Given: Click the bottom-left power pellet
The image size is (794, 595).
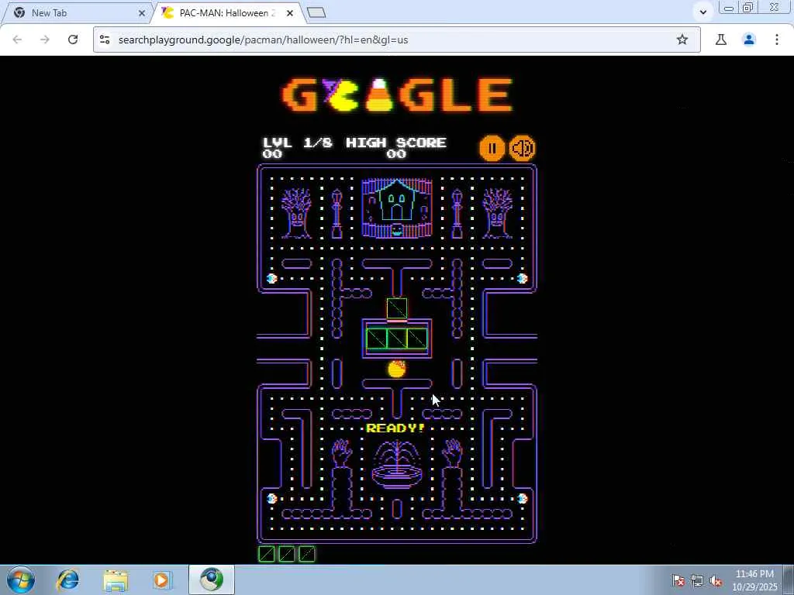Looking at the screenshot, I should [x=272, y=499].
